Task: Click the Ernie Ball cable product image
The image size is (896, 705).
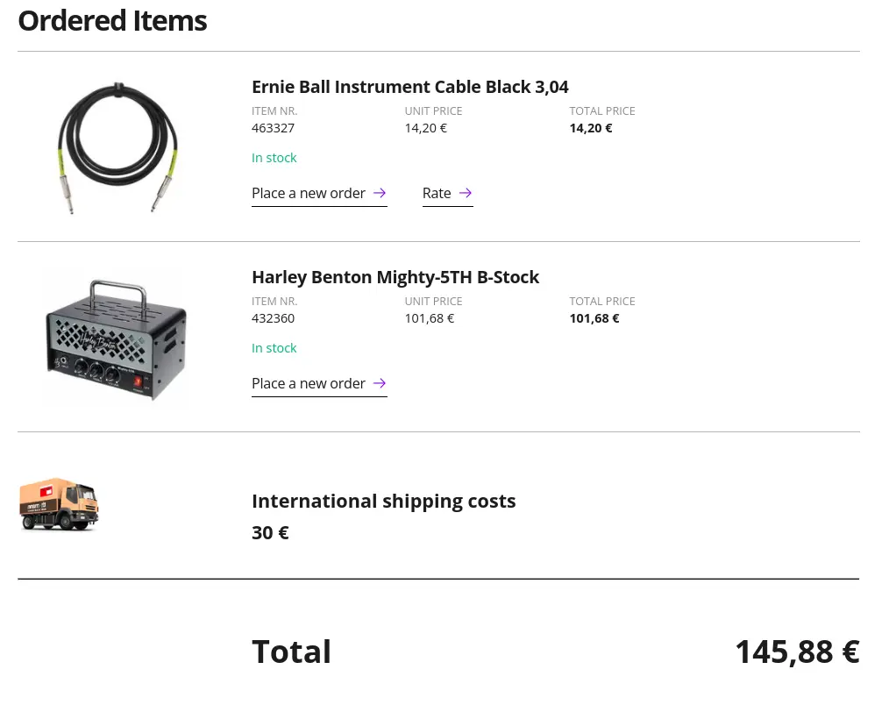Action: 117,146
